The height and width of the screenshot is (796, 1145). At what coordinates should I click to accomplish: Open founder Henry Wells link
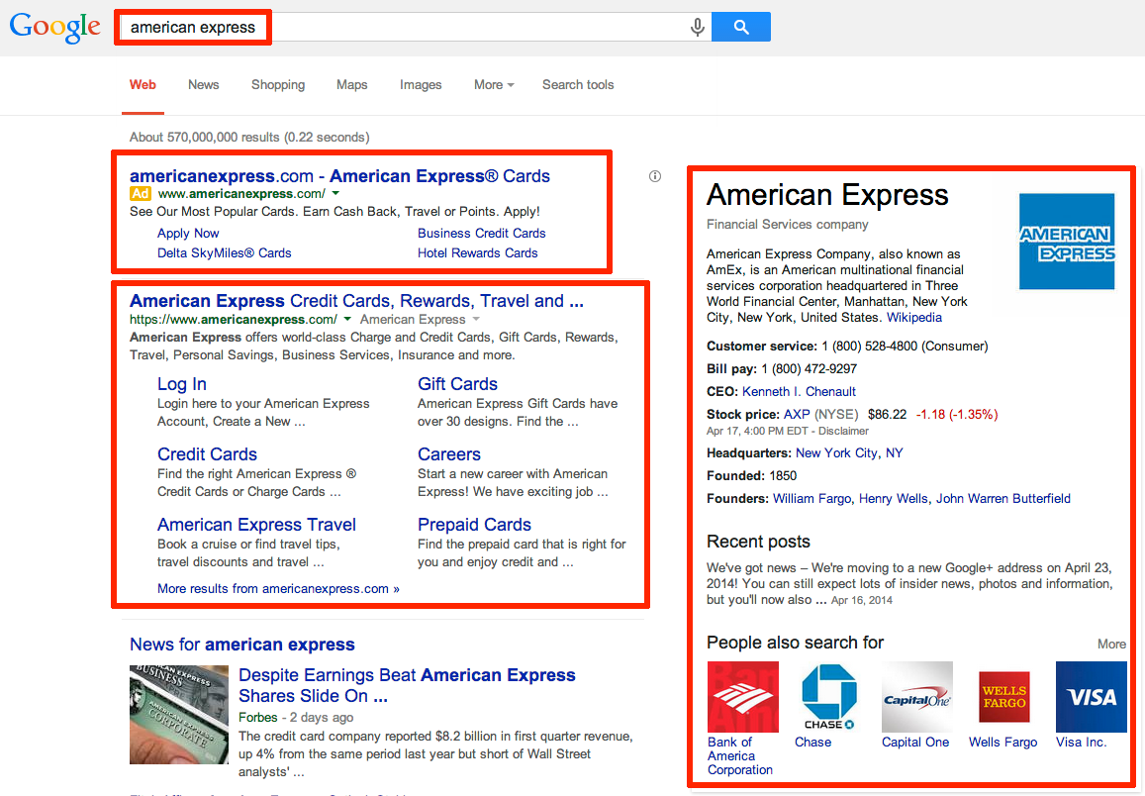click(x=894, y=498)
